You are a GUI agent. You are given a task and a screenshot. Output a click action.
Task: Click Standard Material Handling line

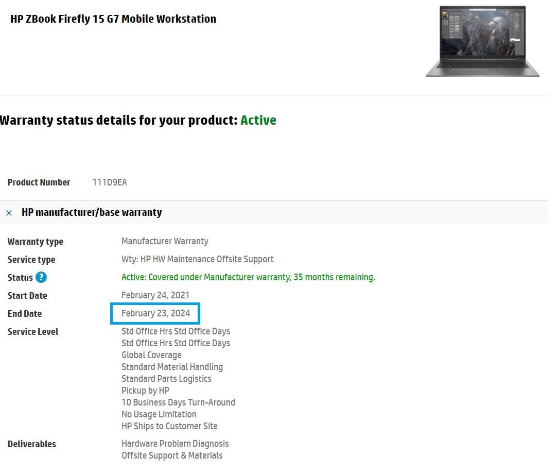pyautogui.click(x=172, y=367)
